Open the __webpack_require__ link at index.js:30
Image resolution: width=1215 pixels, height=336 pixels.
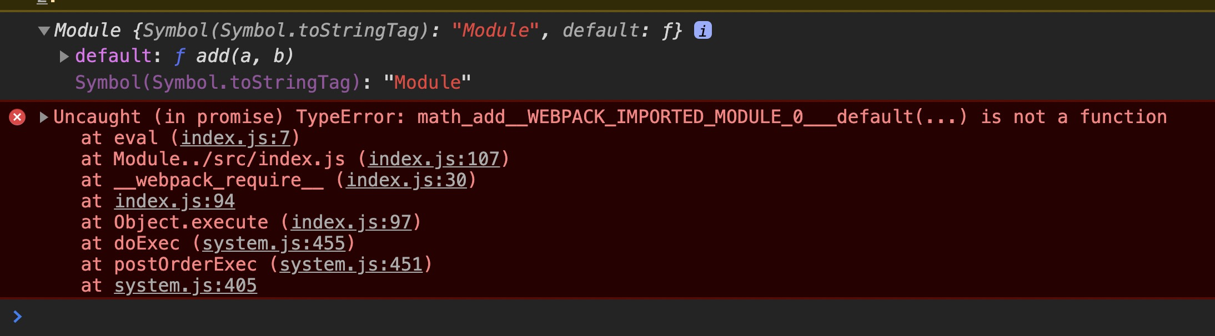coord(406,180)
